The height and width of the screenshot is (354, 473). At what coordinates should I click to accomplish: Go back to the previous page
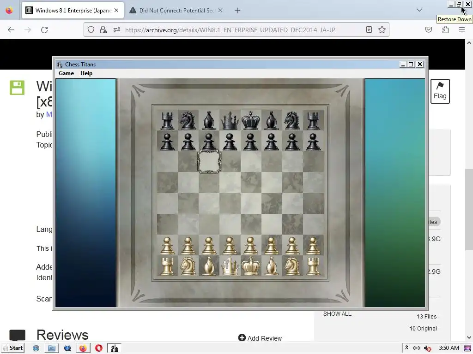(11, 30)
